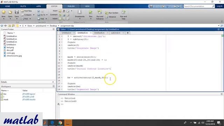Select coins.jpg in Current Folder

click(10, 53)
